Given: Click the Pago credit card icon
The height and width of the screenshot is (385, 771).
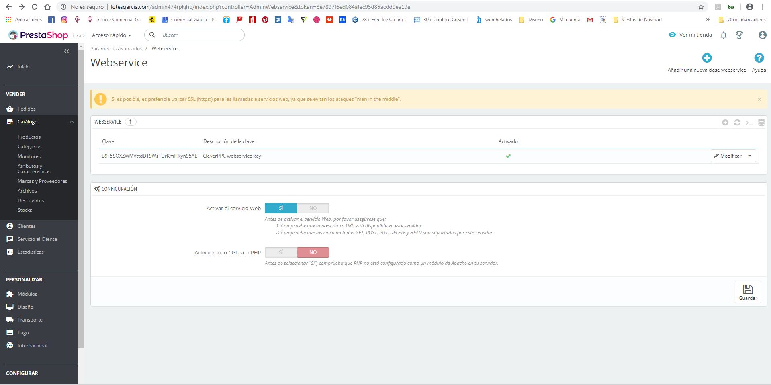Looking at the screenshot, I should 10,333.
